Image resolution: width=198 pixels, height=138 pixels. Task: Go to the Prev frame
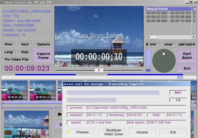(x=9, y=44)
